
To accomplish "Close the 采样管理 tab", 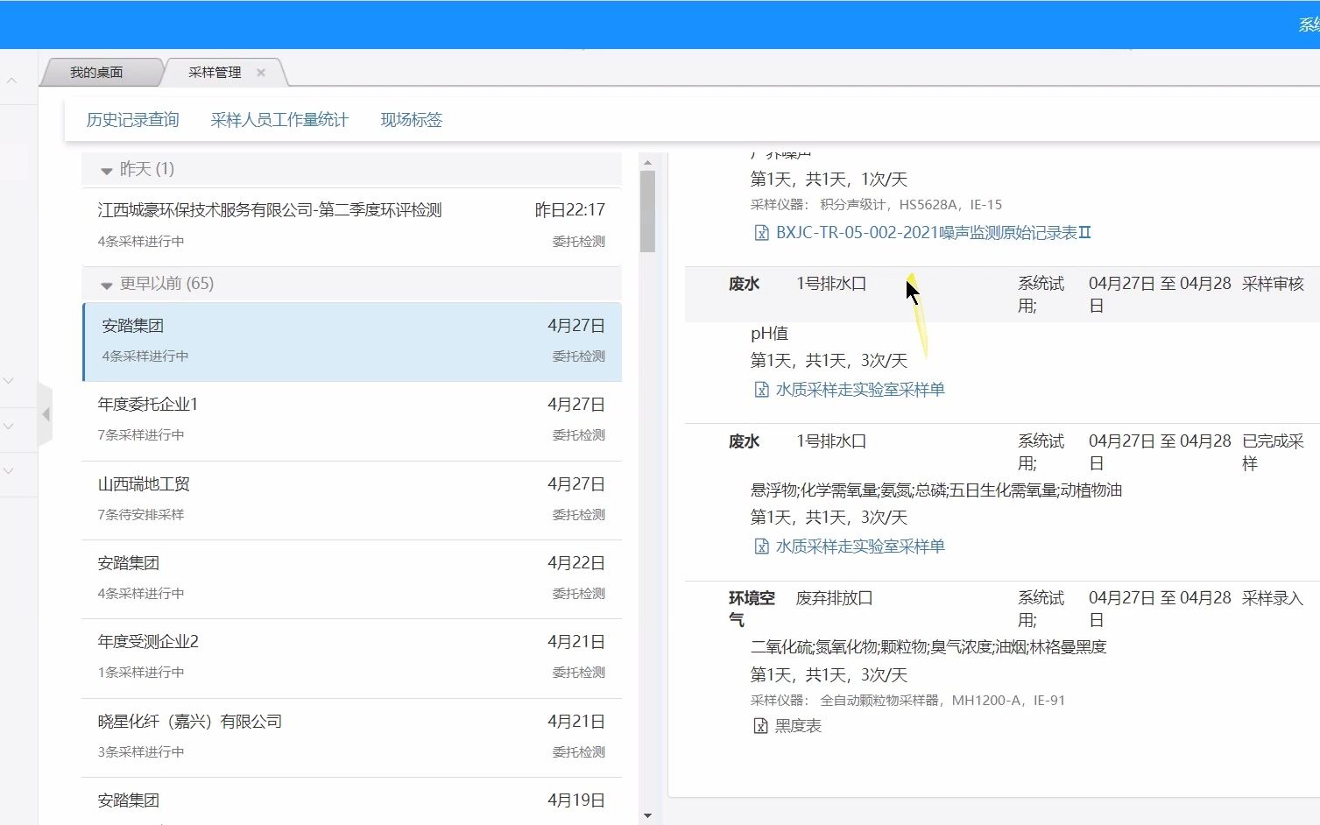I will click(261, 73).
